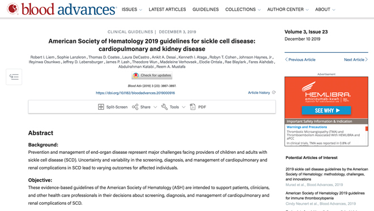374x211 pixels.
Task: Expand the Issues dropdown menu
Action: (x=131, y=10)
